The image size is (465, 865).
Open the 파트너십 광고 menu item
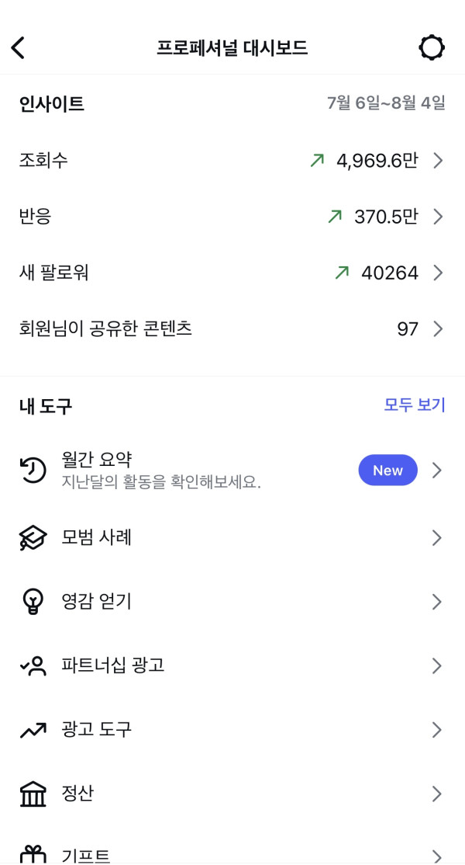[113, 665]
